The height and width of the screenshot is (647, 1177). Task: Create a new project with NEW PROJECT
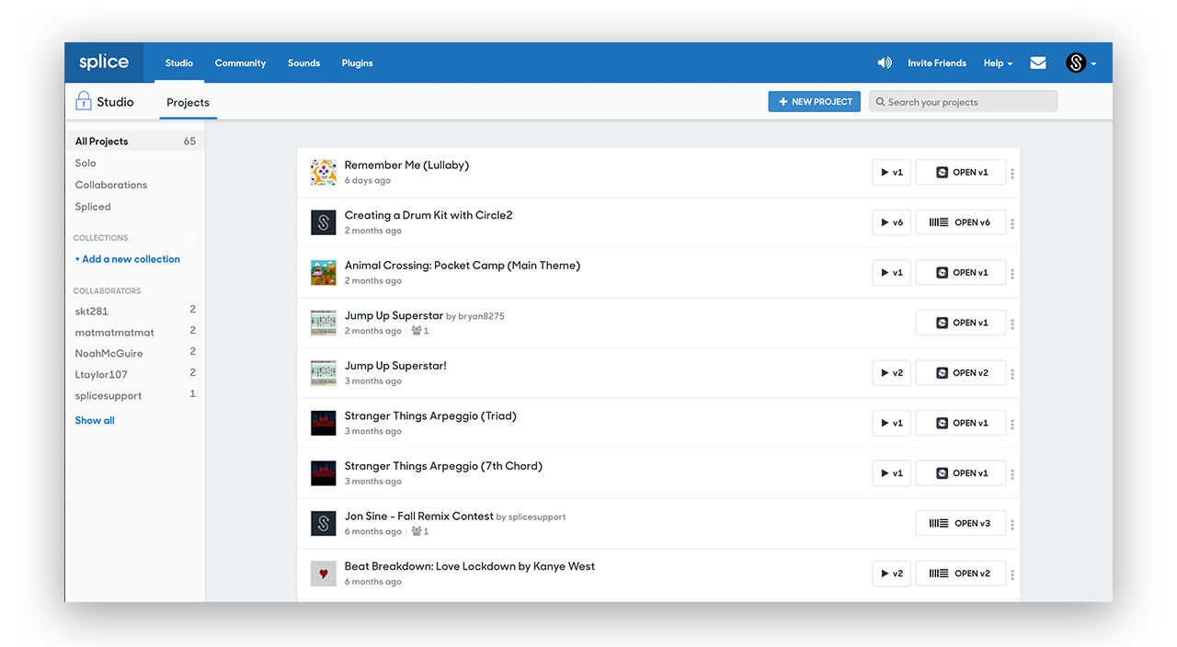tap(815, 101)
